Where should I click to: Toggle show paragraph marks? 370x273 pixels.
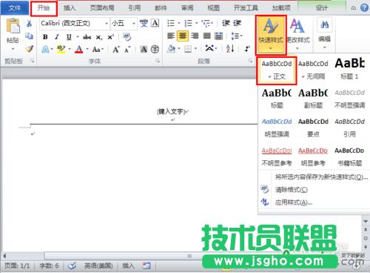(x=247, y=49)
